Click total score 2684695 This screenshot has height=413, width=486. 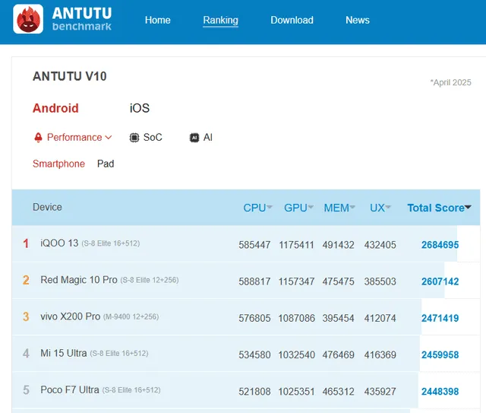440,245
